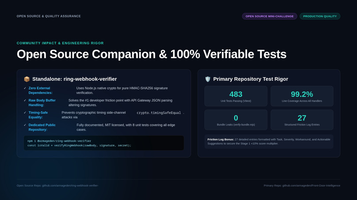
Task: Click the shield icon beside Primary Repository Test Rigor
Action: tap(208, 79)
